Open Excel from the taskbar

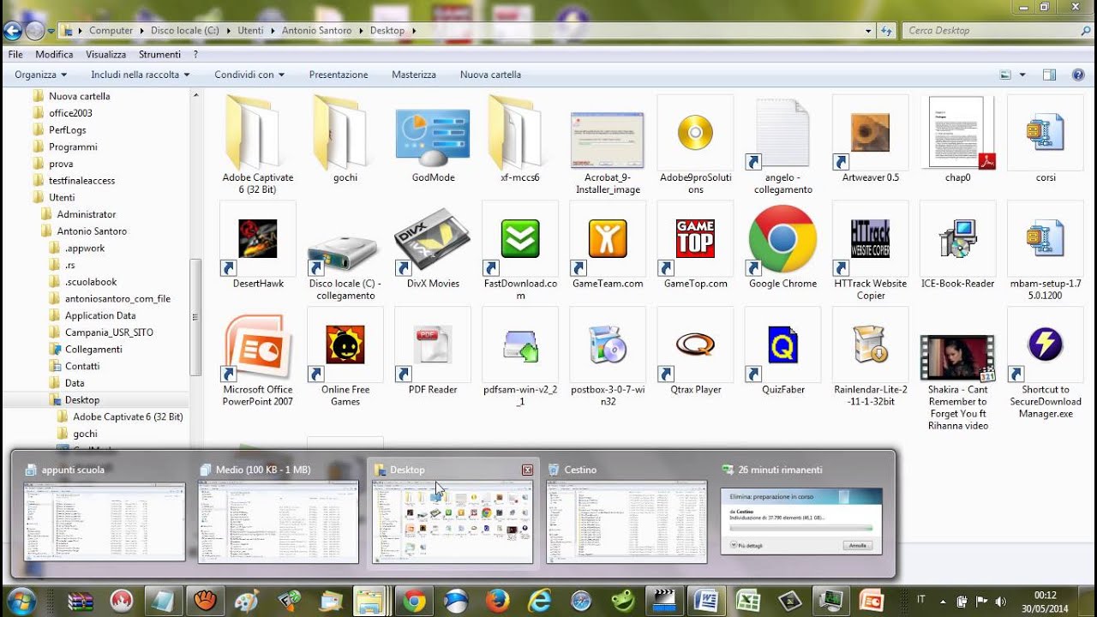pos(748,601)
